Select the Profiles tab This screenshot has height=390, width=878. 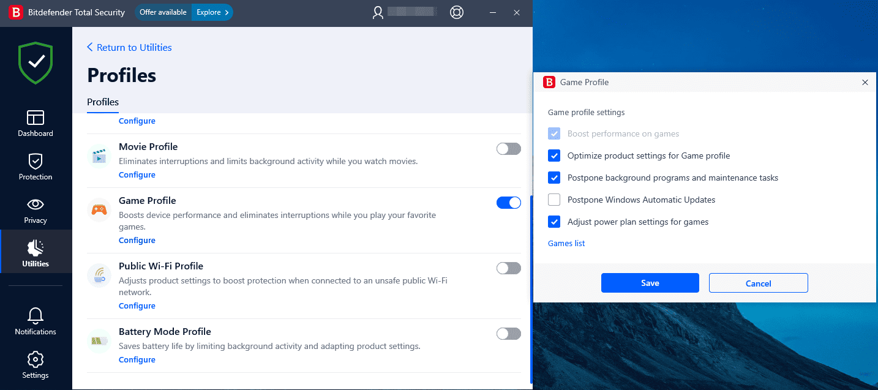click(x=103, y=102)
